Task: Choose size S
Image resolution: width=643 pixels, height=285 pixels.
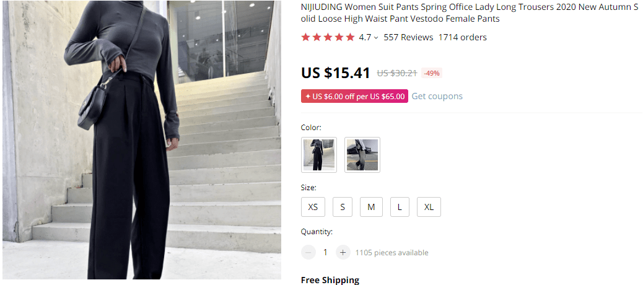Action: tap(343, 207)
